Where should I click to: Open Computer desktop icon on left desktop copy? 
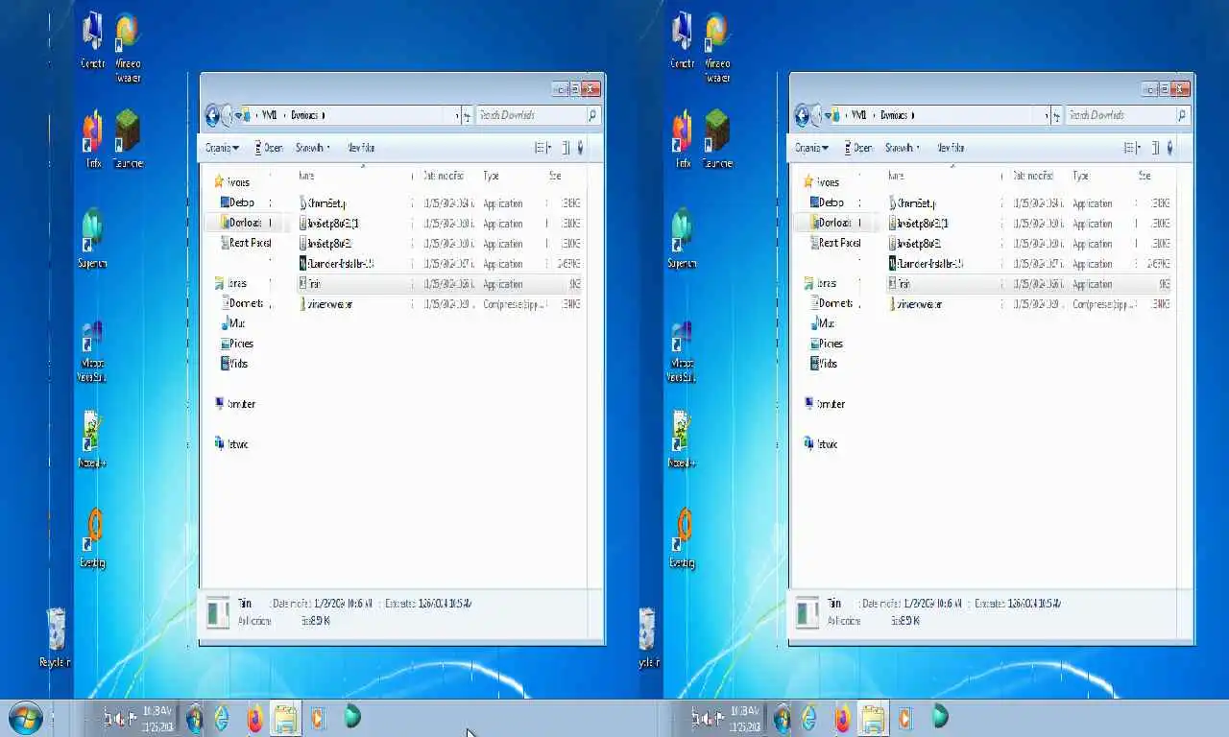[92, 41]
